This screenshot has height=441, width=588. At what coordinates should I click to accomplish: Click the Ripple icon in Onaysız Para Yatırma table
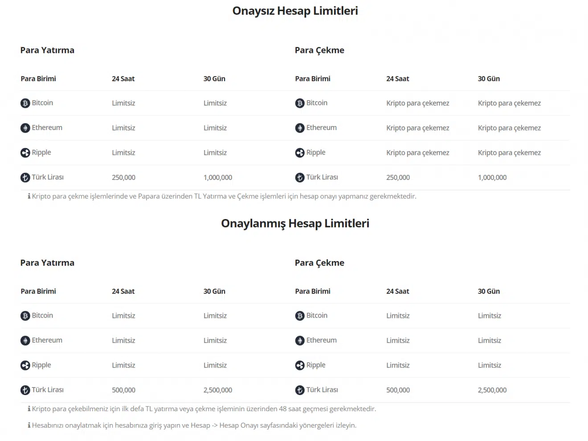25,153
